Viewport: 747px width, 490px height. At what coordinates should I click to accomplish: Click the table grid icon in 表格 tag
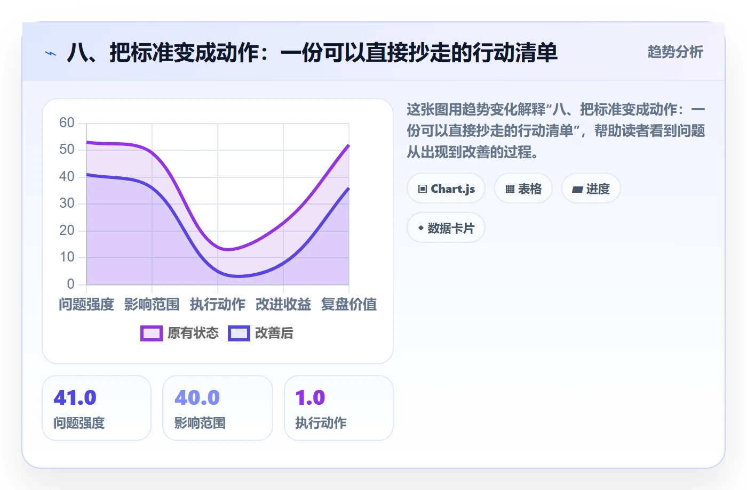click(510, 189)
